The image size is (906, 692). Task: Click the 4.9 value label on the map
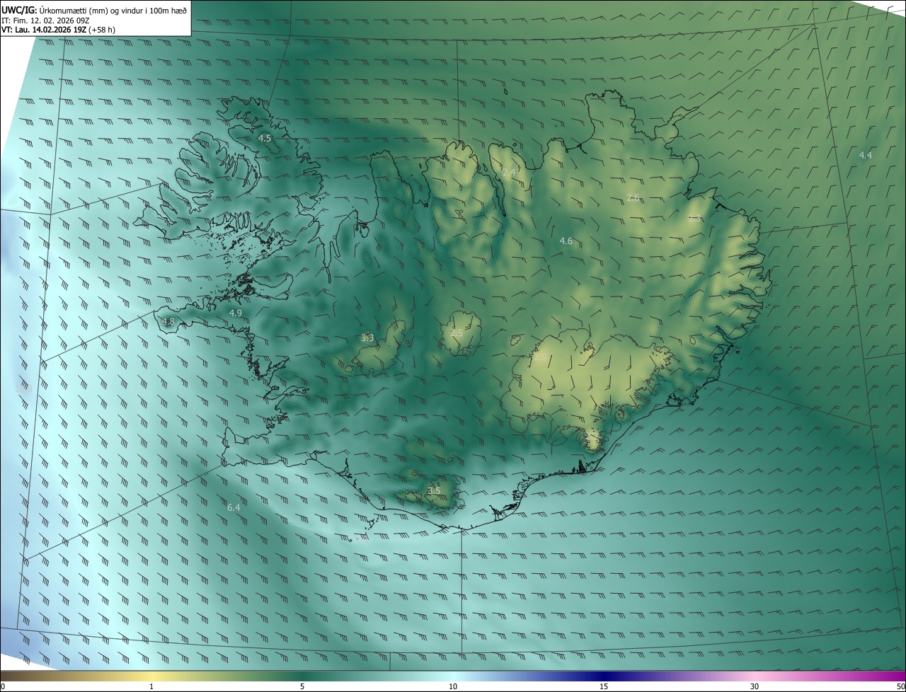(x=236, y=313)
